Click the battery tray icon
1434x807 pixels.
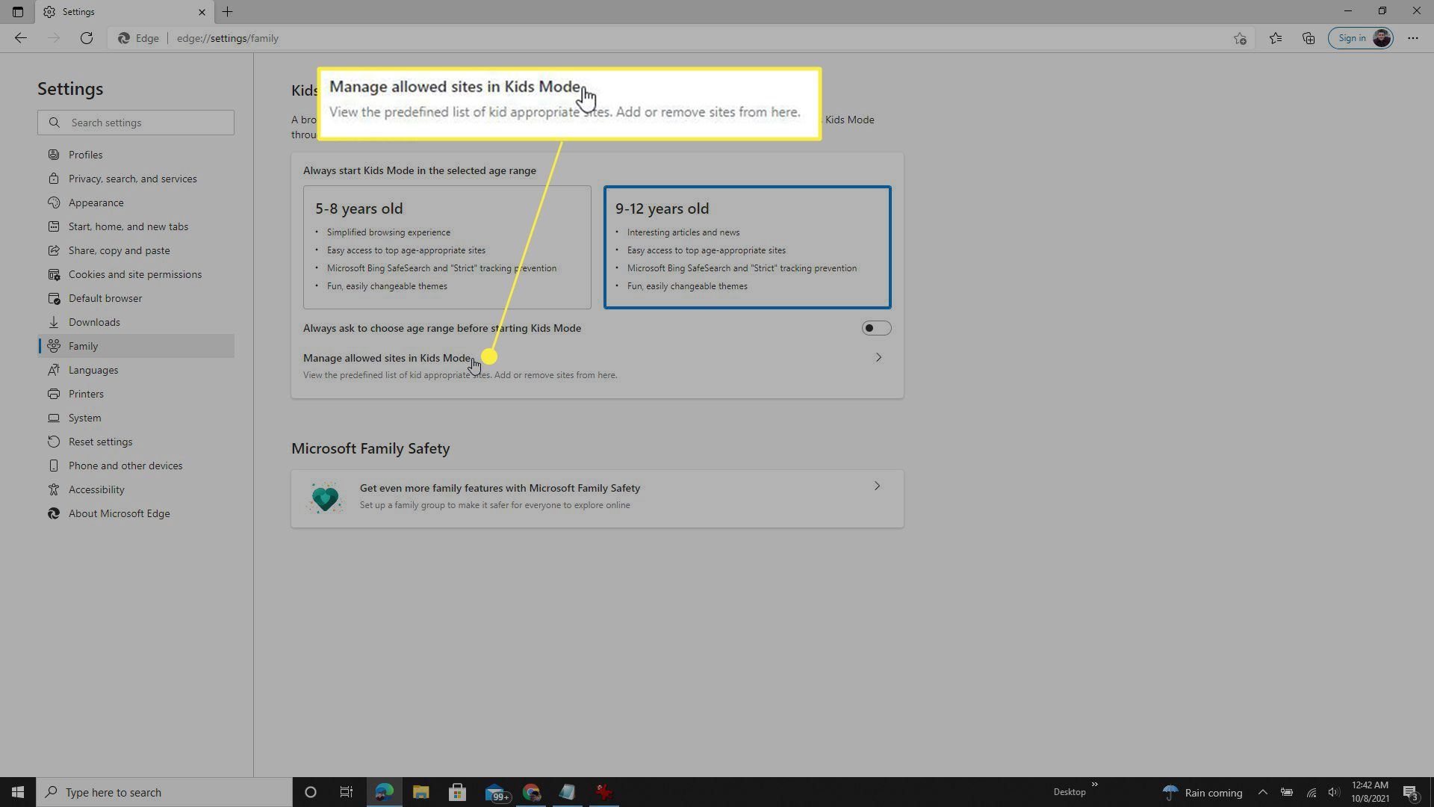coord(1287,792)
